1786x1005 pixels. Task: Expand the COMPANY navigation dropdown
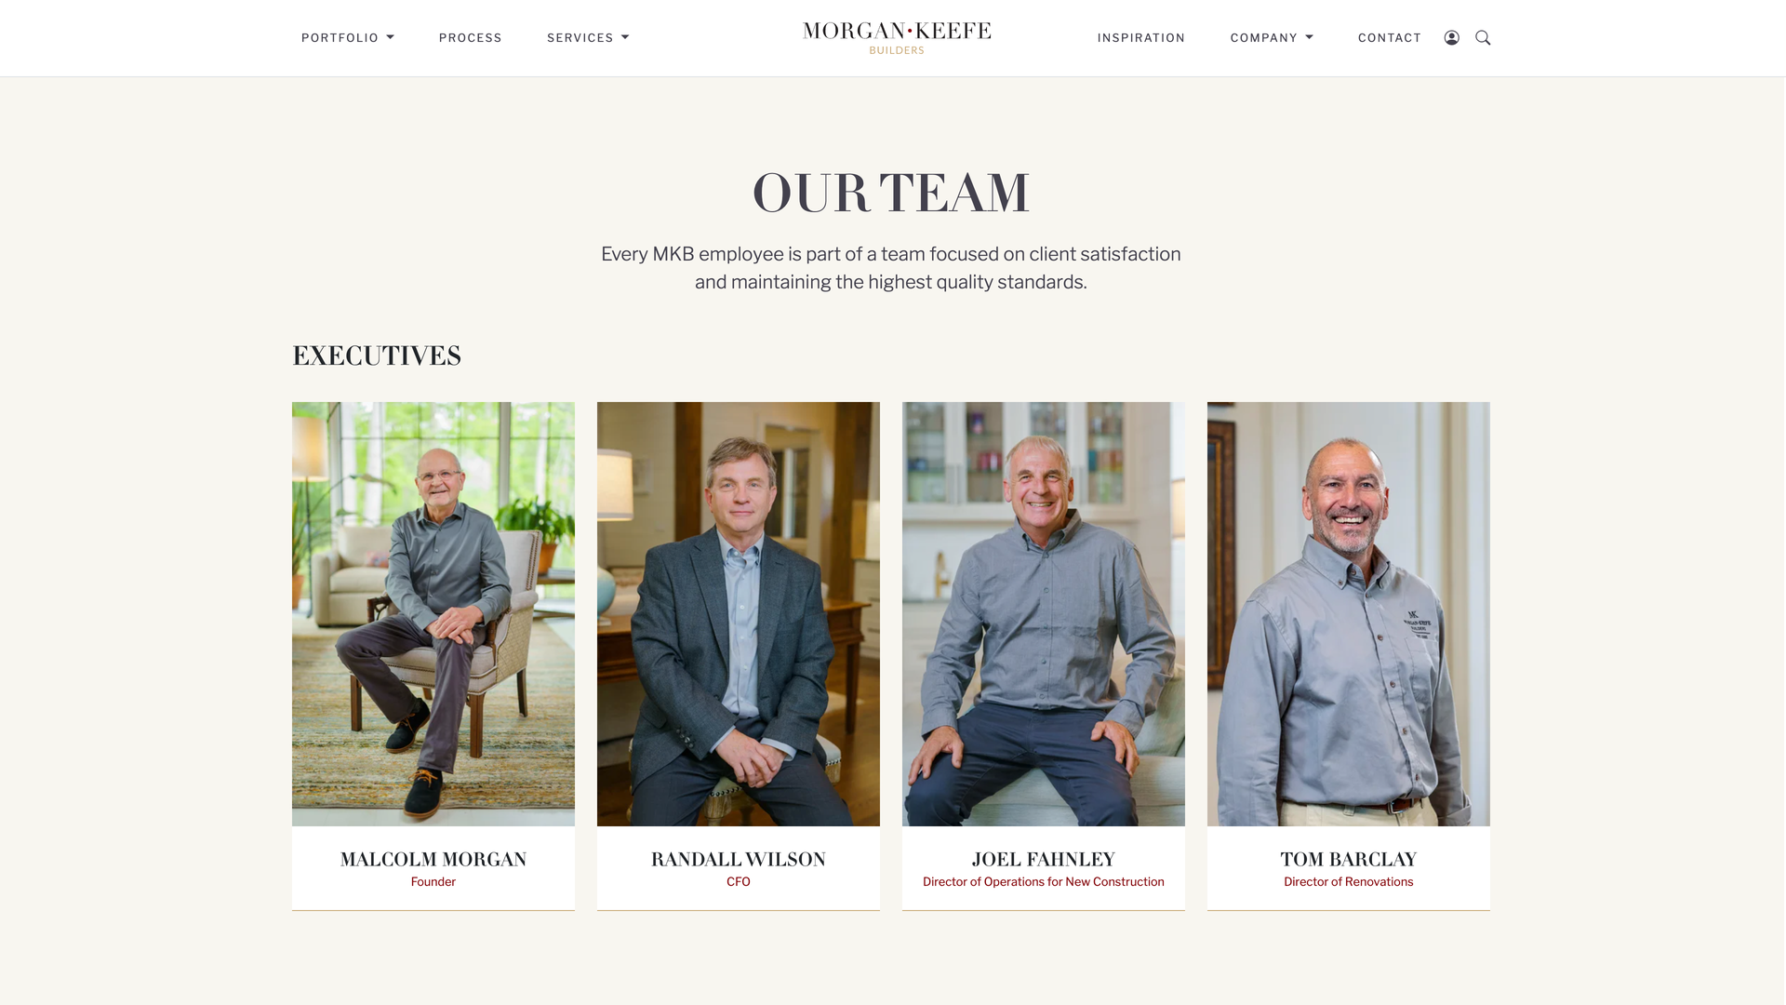pos(1272,38)
